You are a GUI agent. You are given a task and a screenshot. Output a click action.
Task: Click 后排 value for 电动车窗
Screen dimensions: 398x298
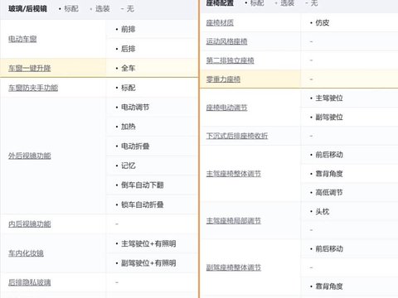point(129,49)
